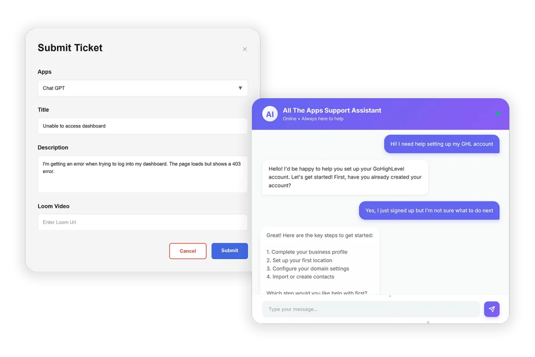Open the Chat GPT apps selector
Screen dimensions: 535x357
click(x=143, y=88)
